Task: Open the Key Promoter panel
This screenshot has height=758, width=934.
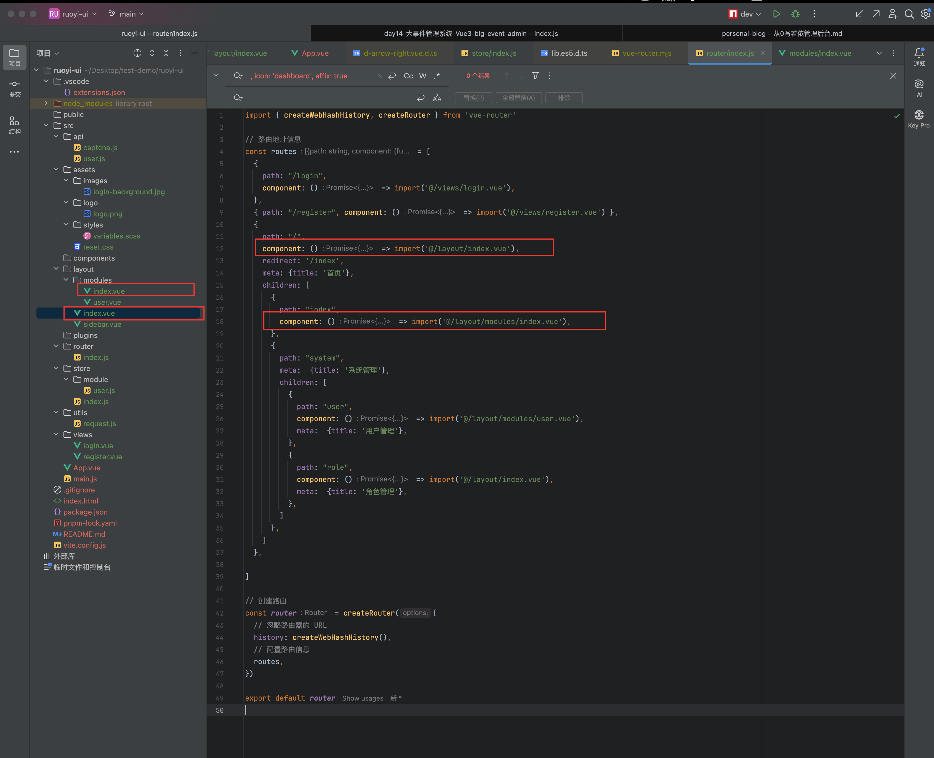Action: [919, 119]
